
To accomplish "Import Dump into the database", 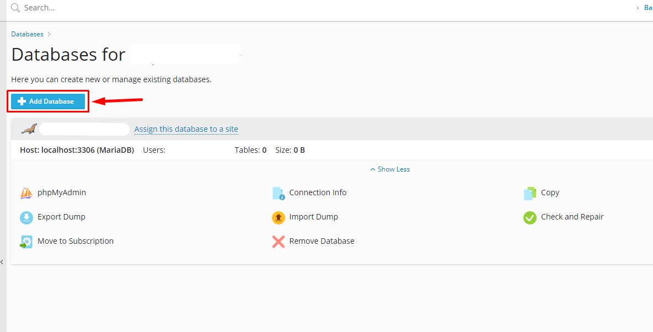I will 313,217.
